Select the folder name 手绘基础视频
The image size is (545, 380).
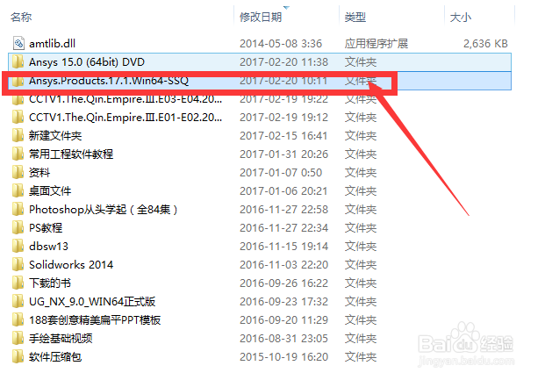point(61,338)
